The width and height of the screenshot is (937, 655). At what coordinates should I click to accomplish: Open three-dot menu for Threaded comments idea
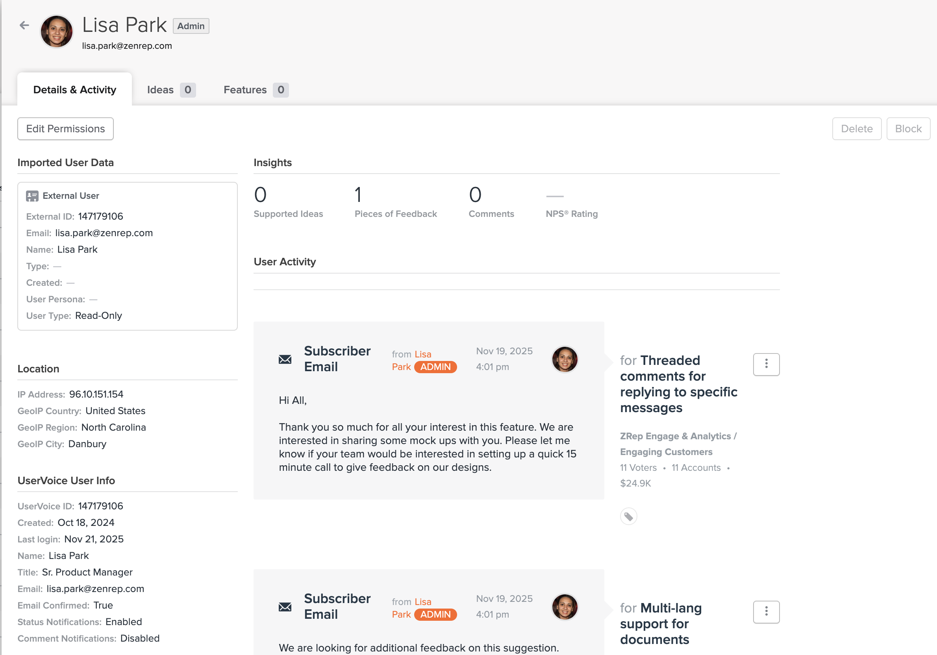coord(766,364)
